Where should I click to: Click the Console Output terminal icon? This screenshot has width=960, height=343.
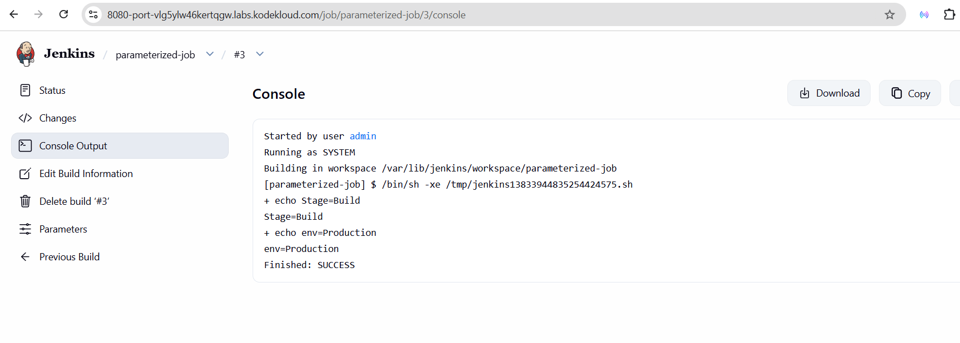(25, 145)
